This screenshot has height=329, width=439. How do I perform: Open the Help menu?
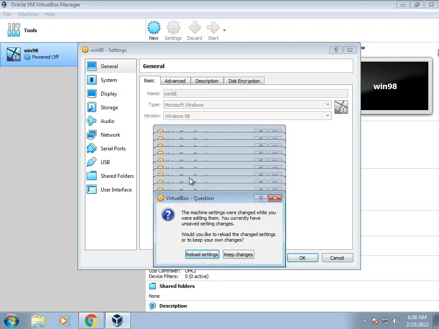(x=50, y=14)
